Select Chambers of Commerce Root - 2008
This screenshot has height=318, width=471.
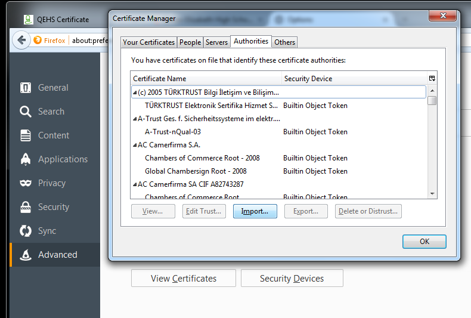point(278,158)
